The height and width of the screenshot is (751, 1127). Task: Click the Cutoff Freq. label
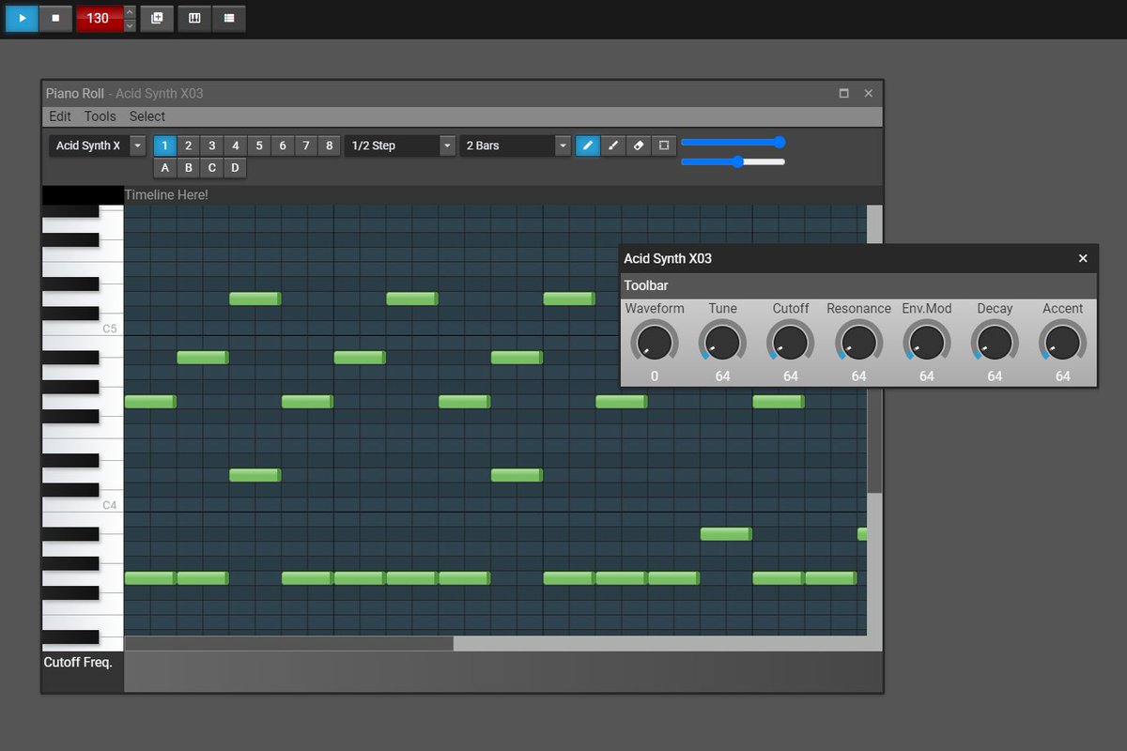[78, 662]
